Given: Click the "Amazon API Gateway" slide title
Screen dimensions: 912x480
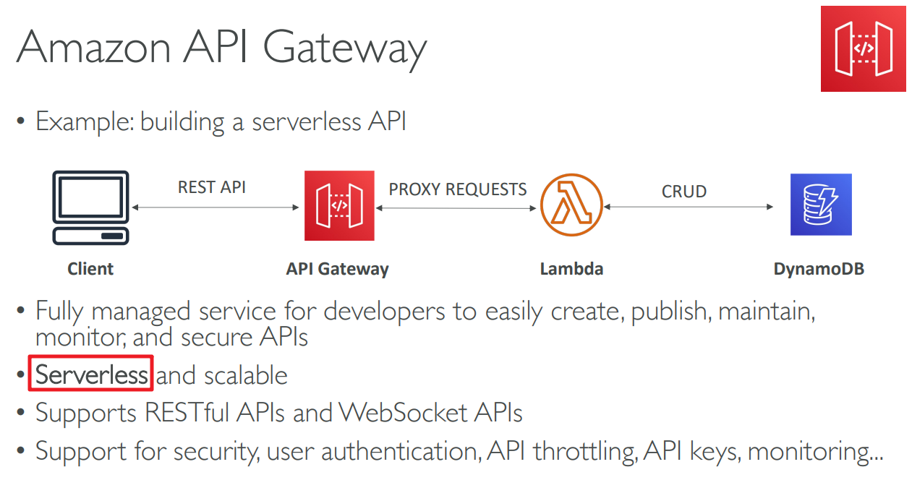Looking at the screenshot, I should [x=221, y=49].
